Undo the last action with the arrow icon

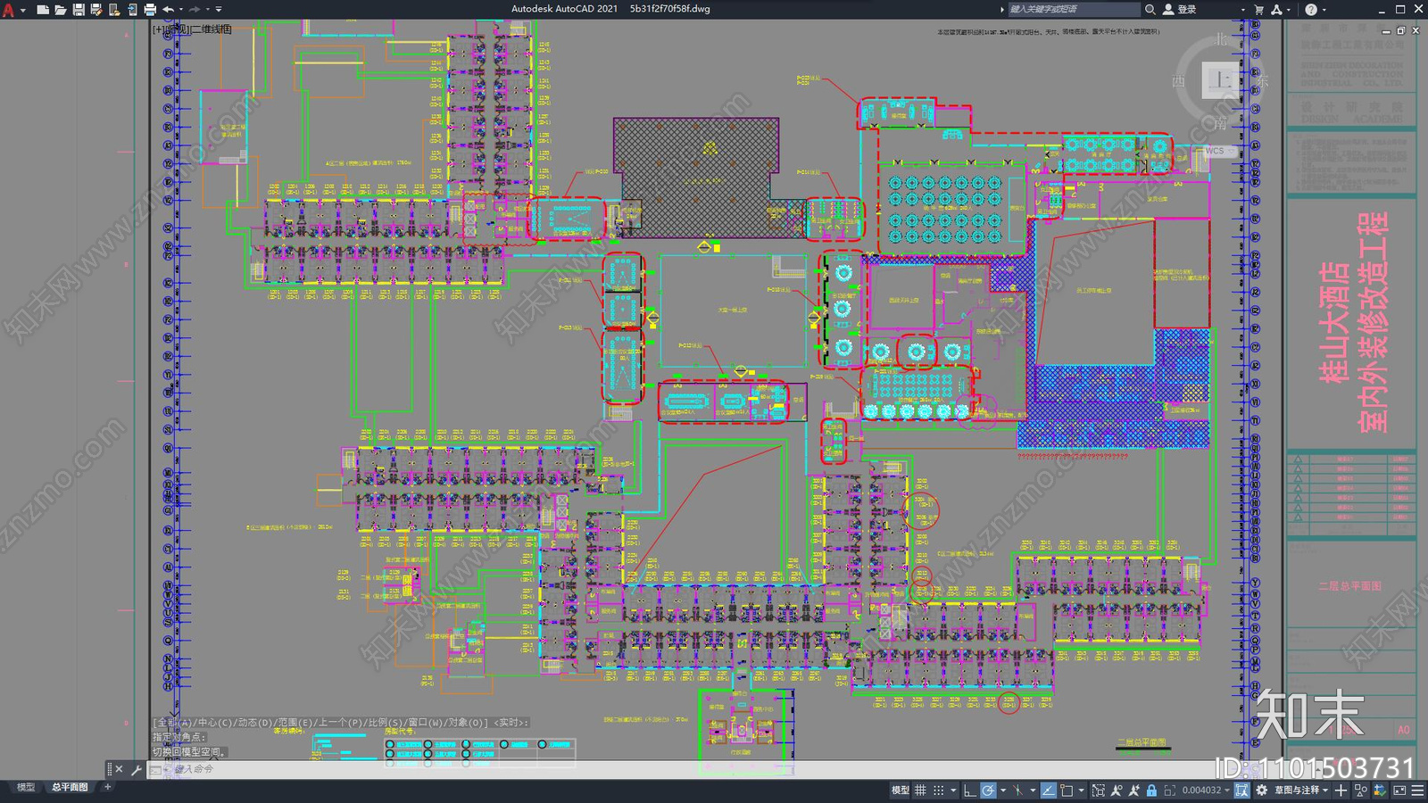[168, 9]
